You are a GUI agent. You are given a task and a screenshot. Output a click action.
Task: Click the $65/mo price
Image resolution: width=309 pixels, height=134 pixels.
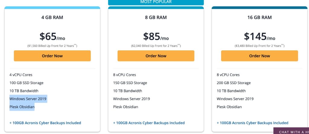click(x=52, y=37)
